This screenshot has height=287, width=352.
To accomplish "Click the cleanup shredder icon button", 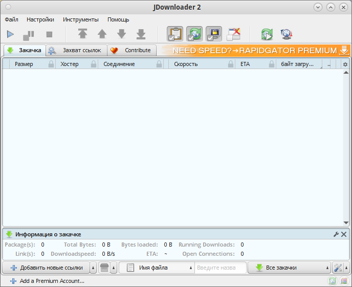I will click(104, 268).
